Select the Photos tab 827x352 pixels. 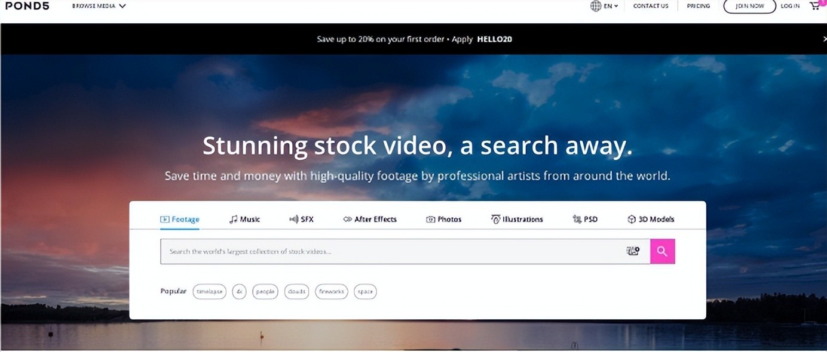[443, 219]
